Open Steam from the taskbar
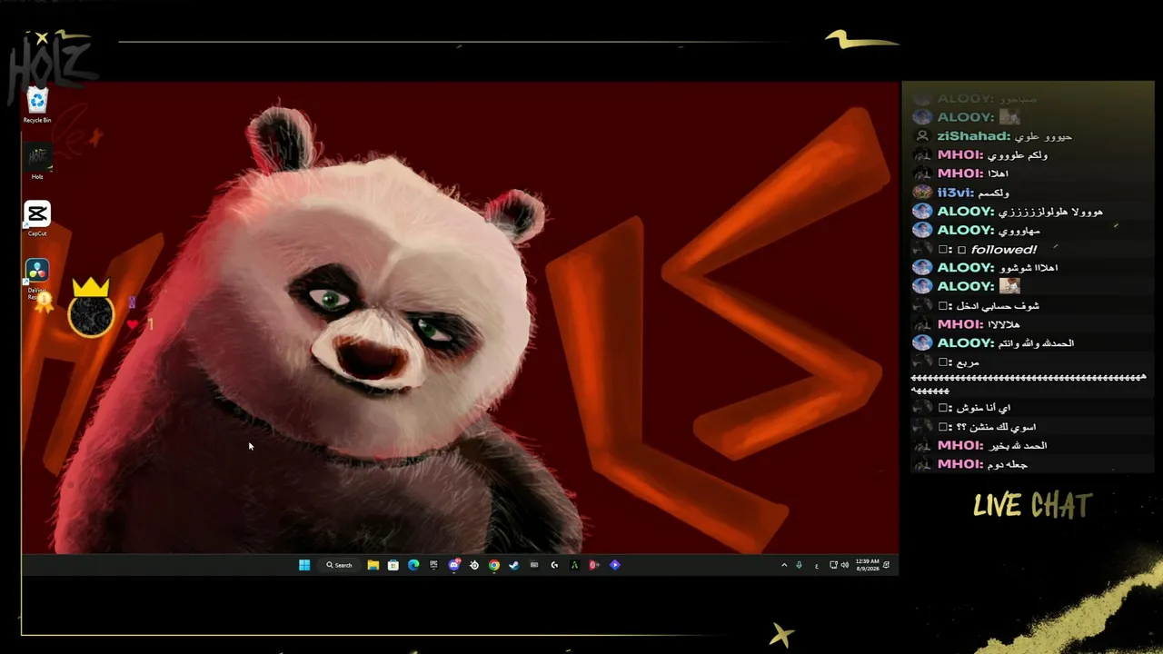 pyautogui.click(x=513, y=565)
